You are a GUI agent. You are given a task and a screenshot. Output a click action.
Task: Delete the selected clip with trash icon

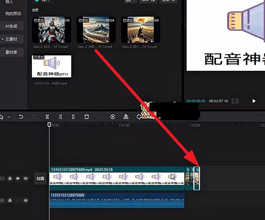[86, 117]
